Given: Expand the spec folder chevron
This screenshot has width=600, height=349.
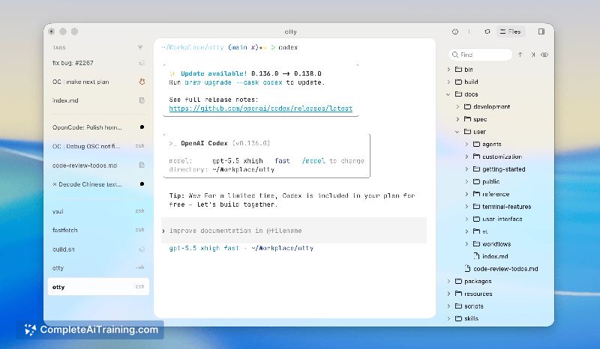Looking at the screenshot, I should 457,119.
